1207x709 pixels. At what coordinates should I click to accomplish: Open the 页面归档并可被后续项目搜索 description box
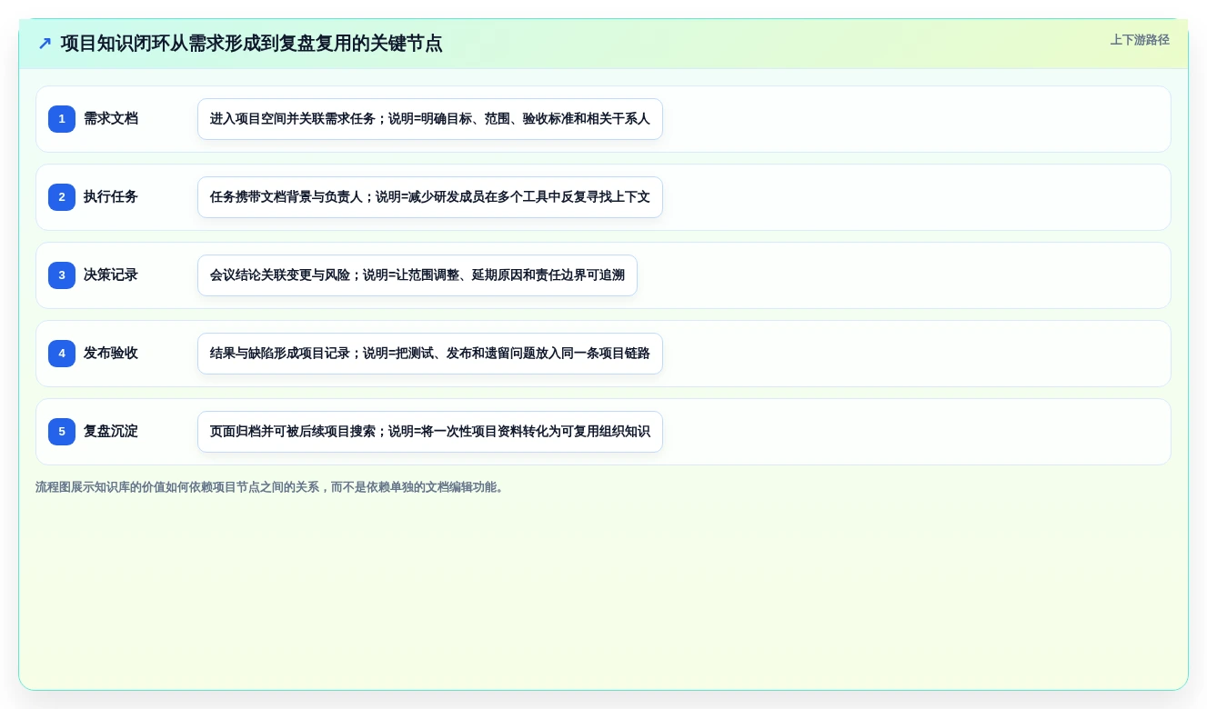(x=430, y=432)
